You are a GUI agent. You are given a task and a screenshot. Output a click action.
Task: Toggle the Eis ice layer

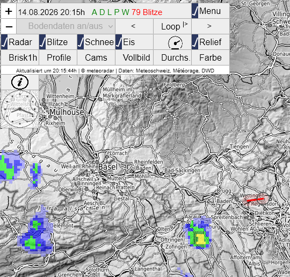pyautogui.click(x=134, y=42)
